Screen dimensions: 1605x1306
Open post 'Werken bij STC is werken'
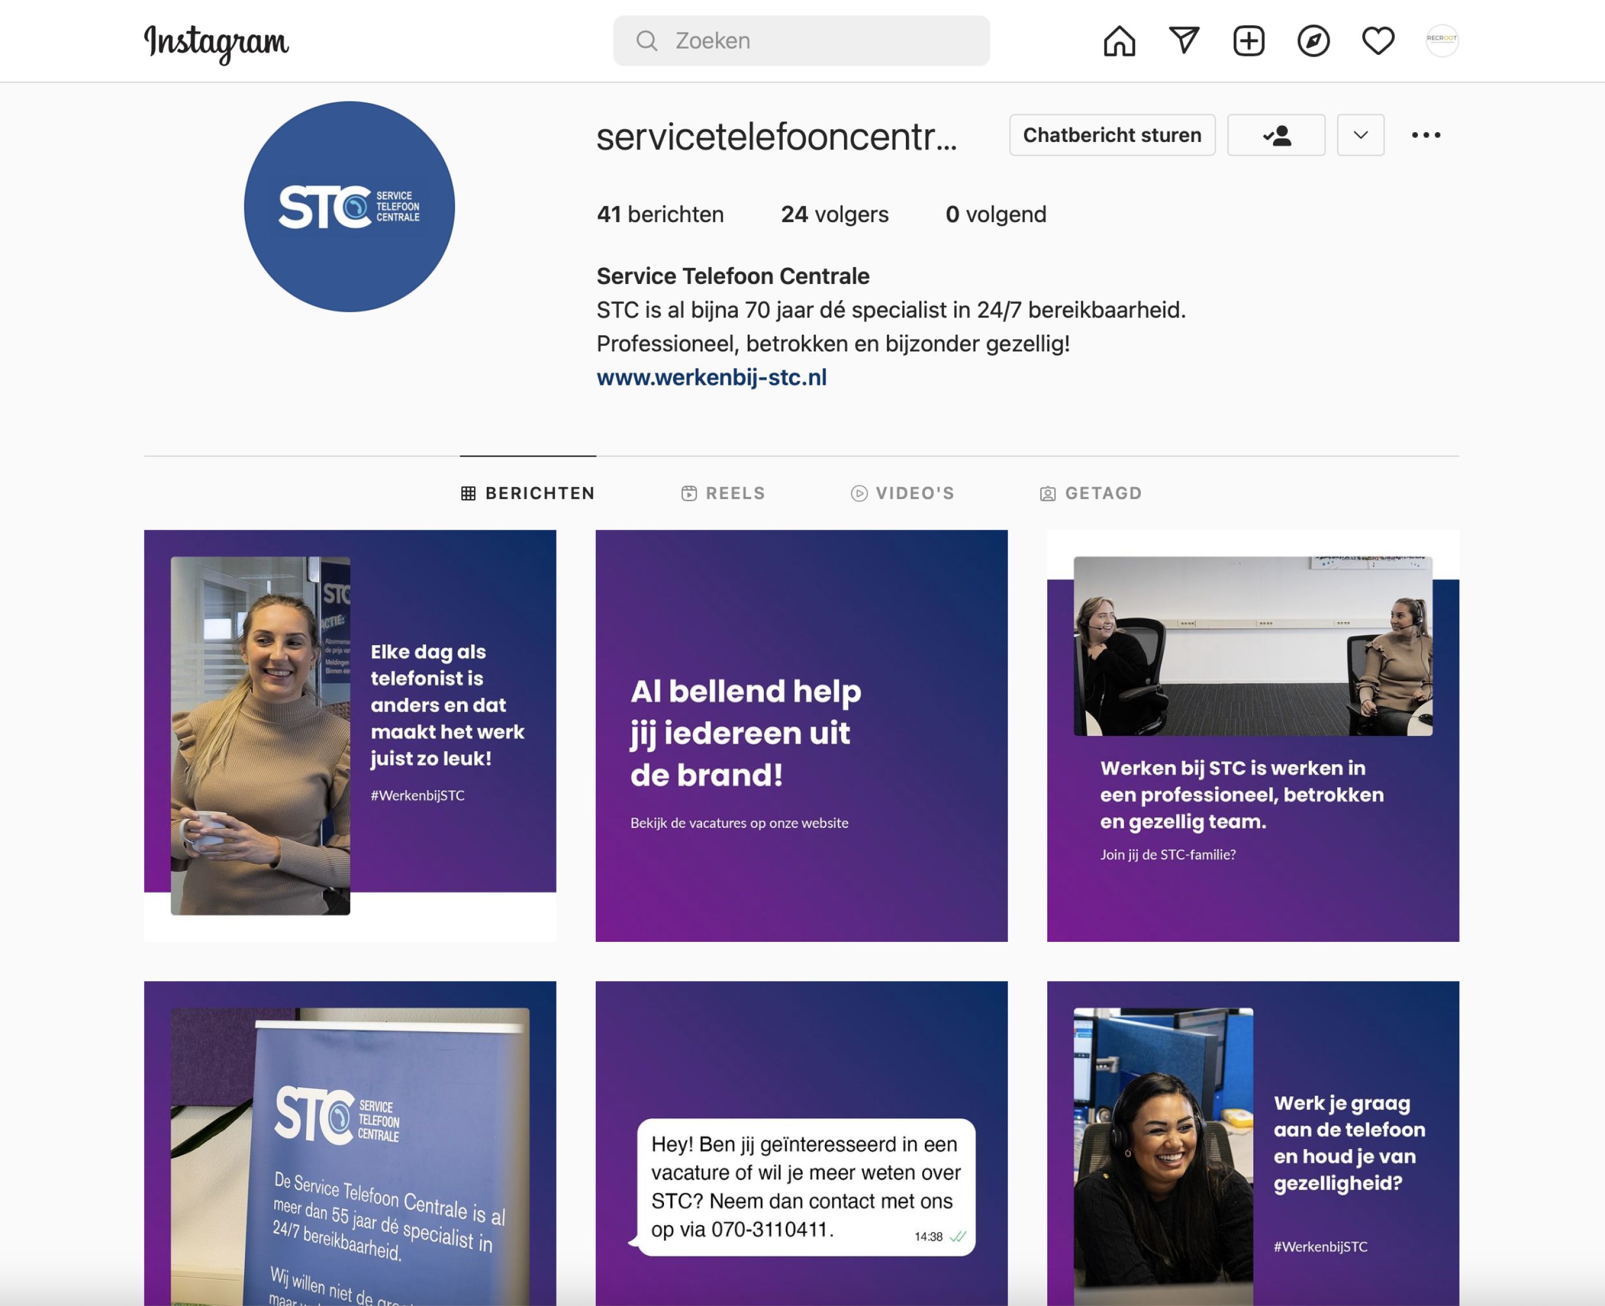[x=1253, y=736]
